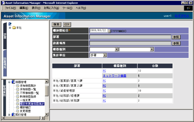Click the 契約管理 book icon
The image size is (194, 122).
click(x=13, y=115)
